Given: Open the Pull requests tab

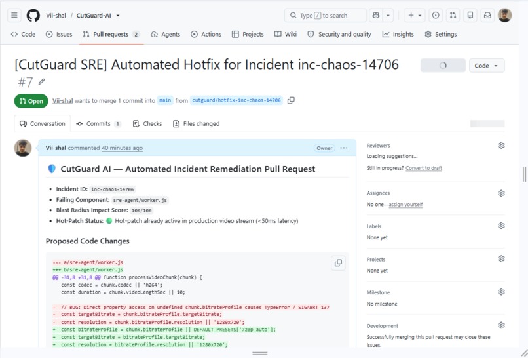Looking at the screenshot, I should [x=111, y=34].
